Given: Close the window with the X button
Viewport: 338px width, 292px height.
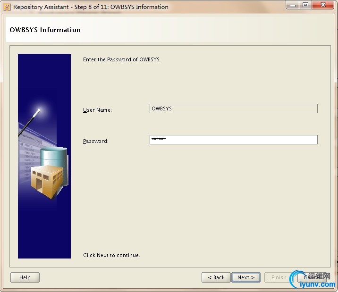Looking at the screenshot, I should coord(323,5).
